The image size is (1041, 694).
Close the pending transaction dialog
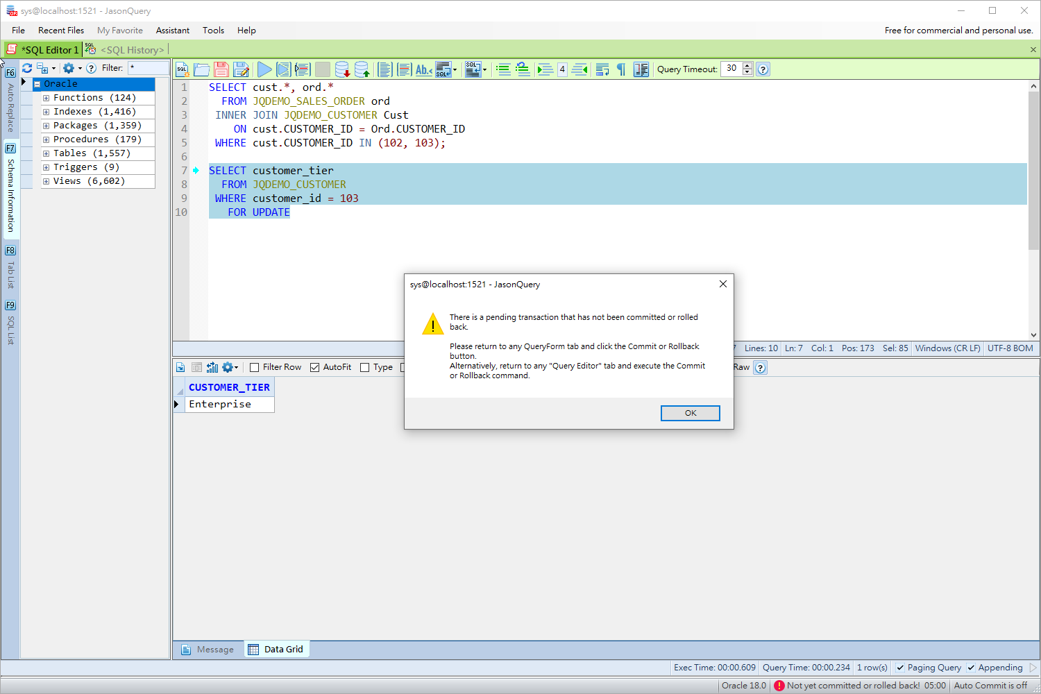pos(722,284)
